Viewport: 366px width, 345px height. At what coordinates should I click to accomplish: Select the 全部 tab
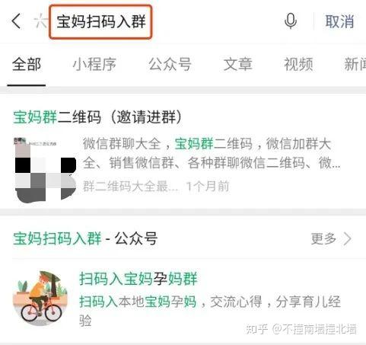(27, 64)
